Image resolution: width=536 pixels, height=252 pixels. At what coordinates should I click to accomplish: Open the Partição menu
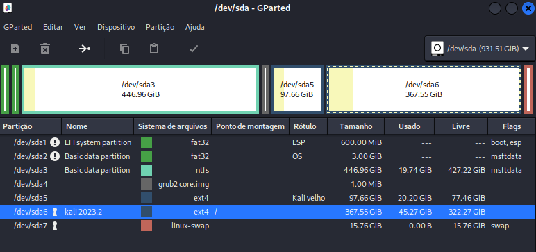point(160,27)
